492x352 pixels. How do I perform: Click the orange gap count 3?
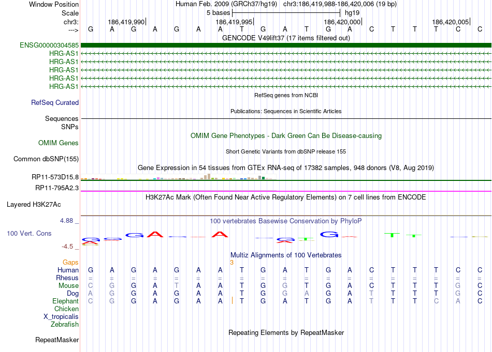231,263
